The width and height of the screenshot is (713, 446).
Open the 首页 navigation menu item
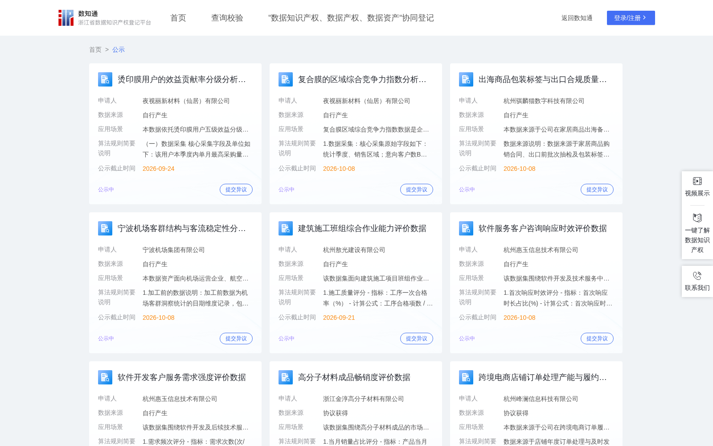tap(178, 18)
